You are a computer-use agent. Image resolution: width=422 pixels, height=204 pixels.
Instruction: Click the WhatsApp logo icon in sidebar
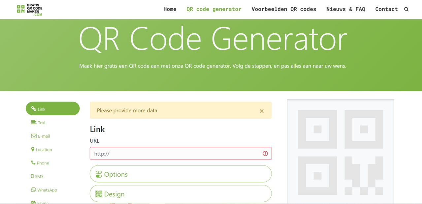tap(33, 189)
